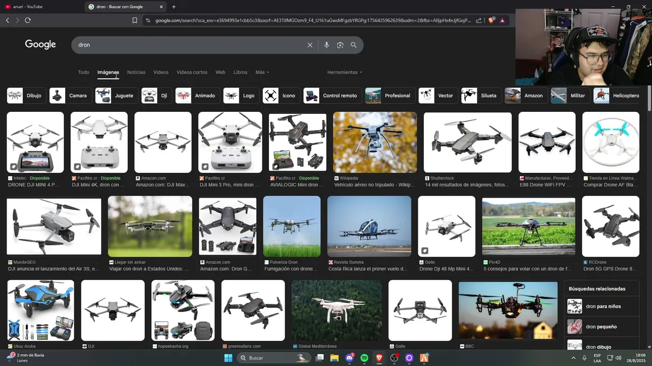Viewport: 652px width, 366px height.
Task: Switch to the 'anuel - YouTube' browser tab
Action: 41,7
